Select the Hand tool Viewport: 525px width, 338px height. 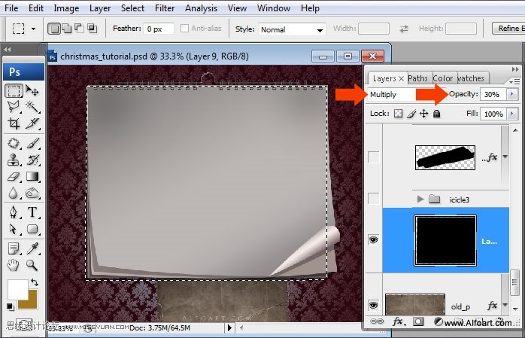[x=14, y=265]
